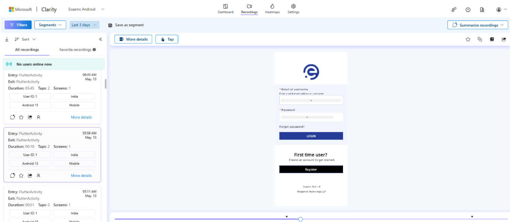
Task: Click the Save as segment option
Action: (127, 25)
